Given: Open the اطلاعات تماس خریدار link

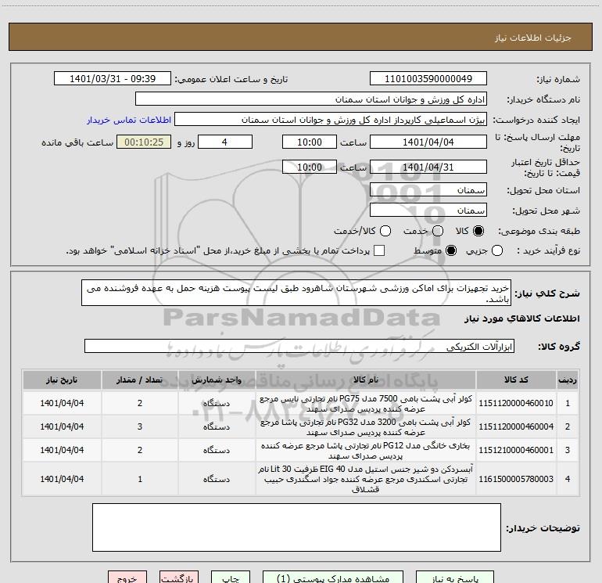Looking at the screenshot, I should [129, 120].
